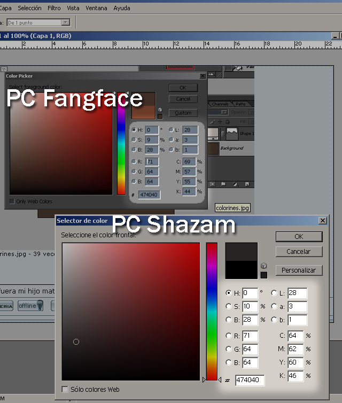This screenshot has width=342, height=403.
Task: Switch to the Channels tab in Fangface screenshot
Action: pyautogui.click(x=220, y=104)
